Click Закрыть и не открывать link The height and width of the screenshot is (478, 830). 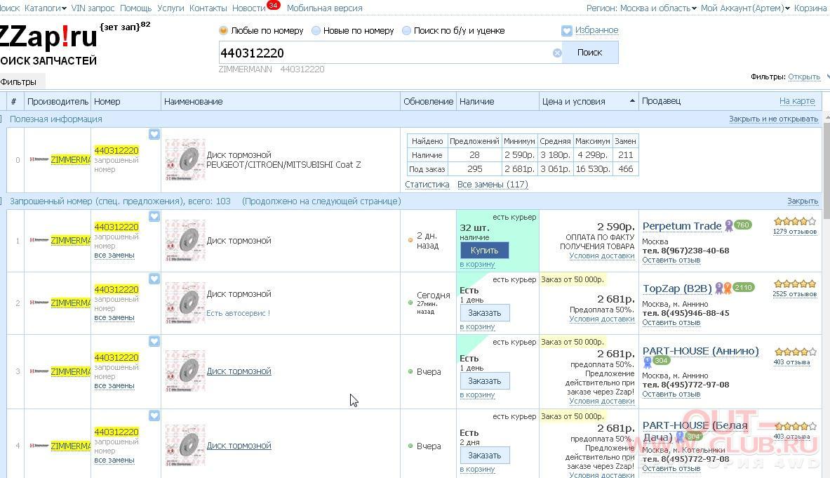click(773, 119)
